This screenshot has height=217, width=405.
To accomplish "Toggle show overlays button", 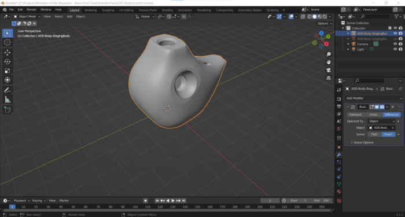I will 291,17.
